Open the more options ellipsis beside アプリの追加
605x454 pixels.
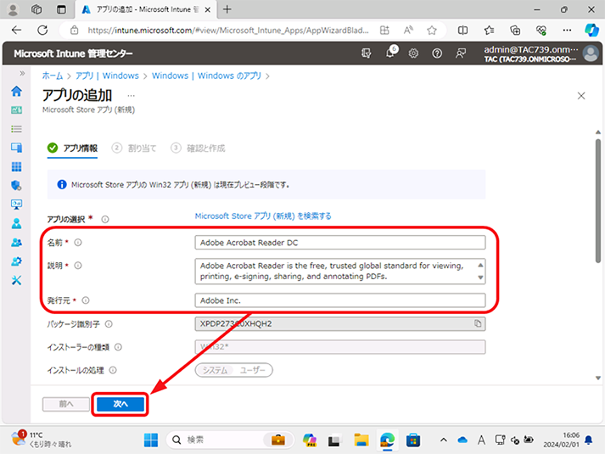click(x=132, y=96)
